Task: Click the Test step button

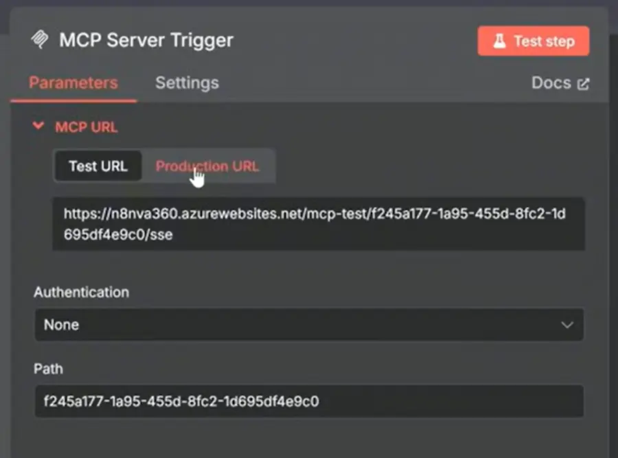Action: point(534,41)
